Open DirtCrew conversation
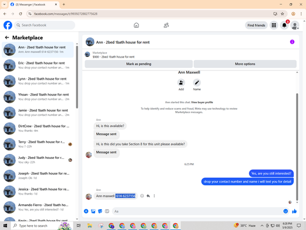This screenshot has height=230, width=306. pyautogui.click(x=38, y=128)
